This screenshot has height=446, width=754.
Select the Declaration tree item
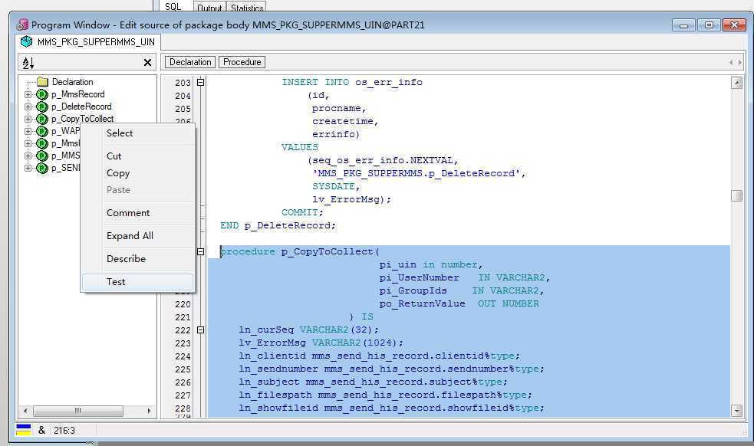pyautogui.click(x=73, y=82)
